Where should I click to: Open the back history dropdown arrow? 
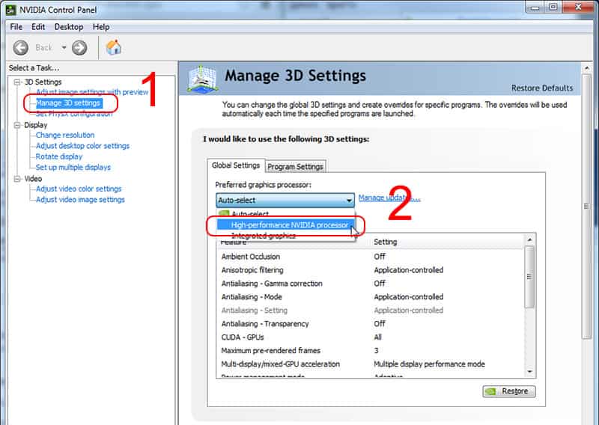(x=64, y=48)
